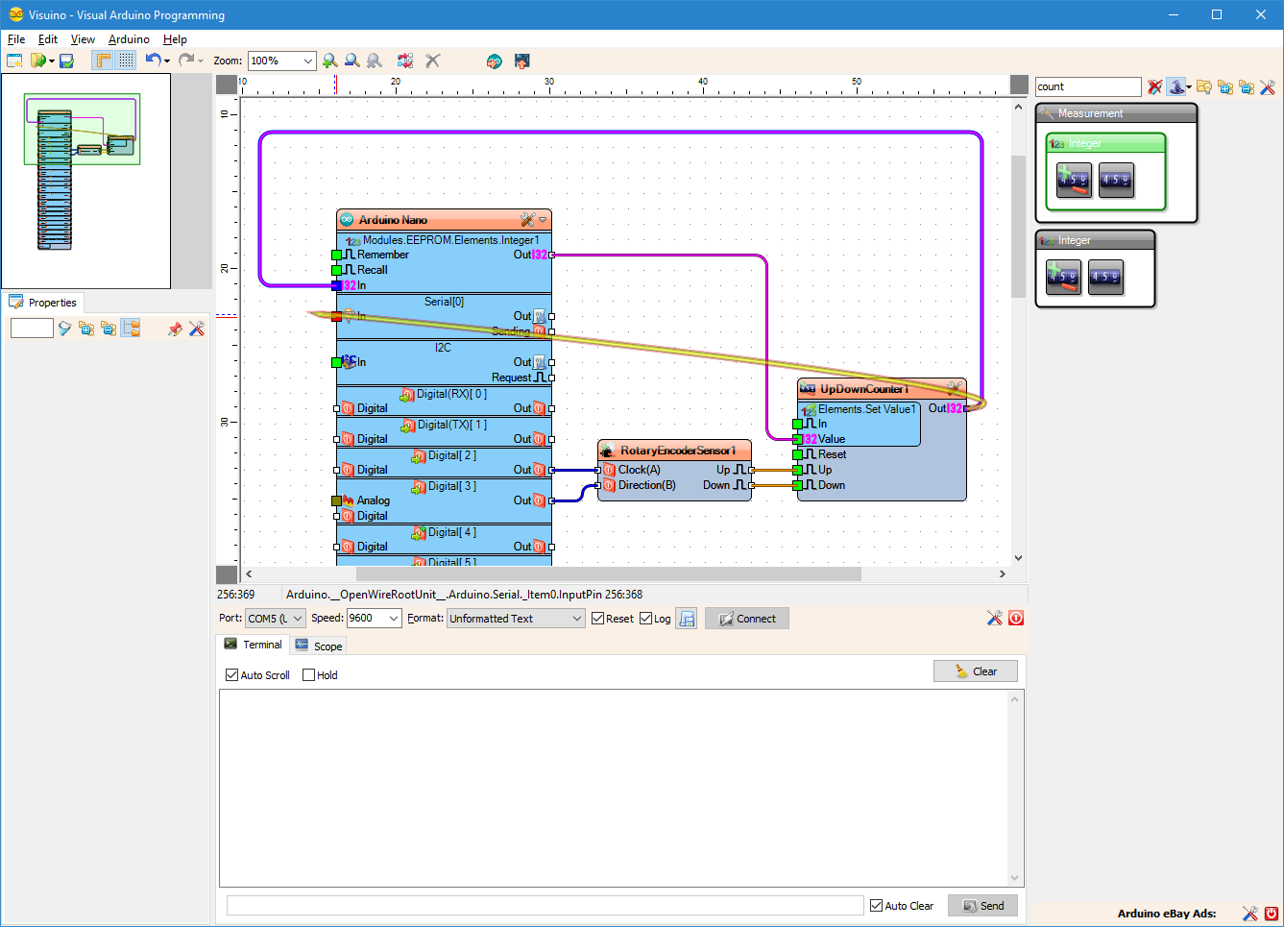This screenshot has width=1284, height=927.
Task: Open the Speed 9600 dropdown
Action: tap(375, 619)
